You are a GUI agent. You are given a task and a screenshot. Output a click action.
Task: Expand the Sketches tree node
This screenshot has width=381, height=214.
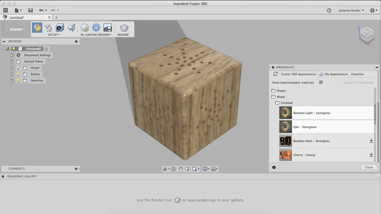pos(12,80)
